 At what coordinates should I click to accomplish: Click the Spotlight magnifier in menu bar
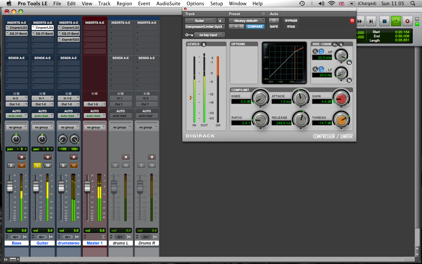413,4
